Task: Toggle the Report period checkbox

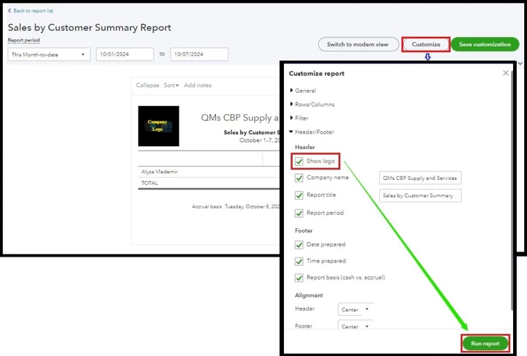Action: click(x=299, y=213)
